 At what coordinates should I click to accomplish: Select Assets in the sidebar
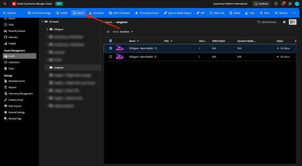click(x=19, y=56)
